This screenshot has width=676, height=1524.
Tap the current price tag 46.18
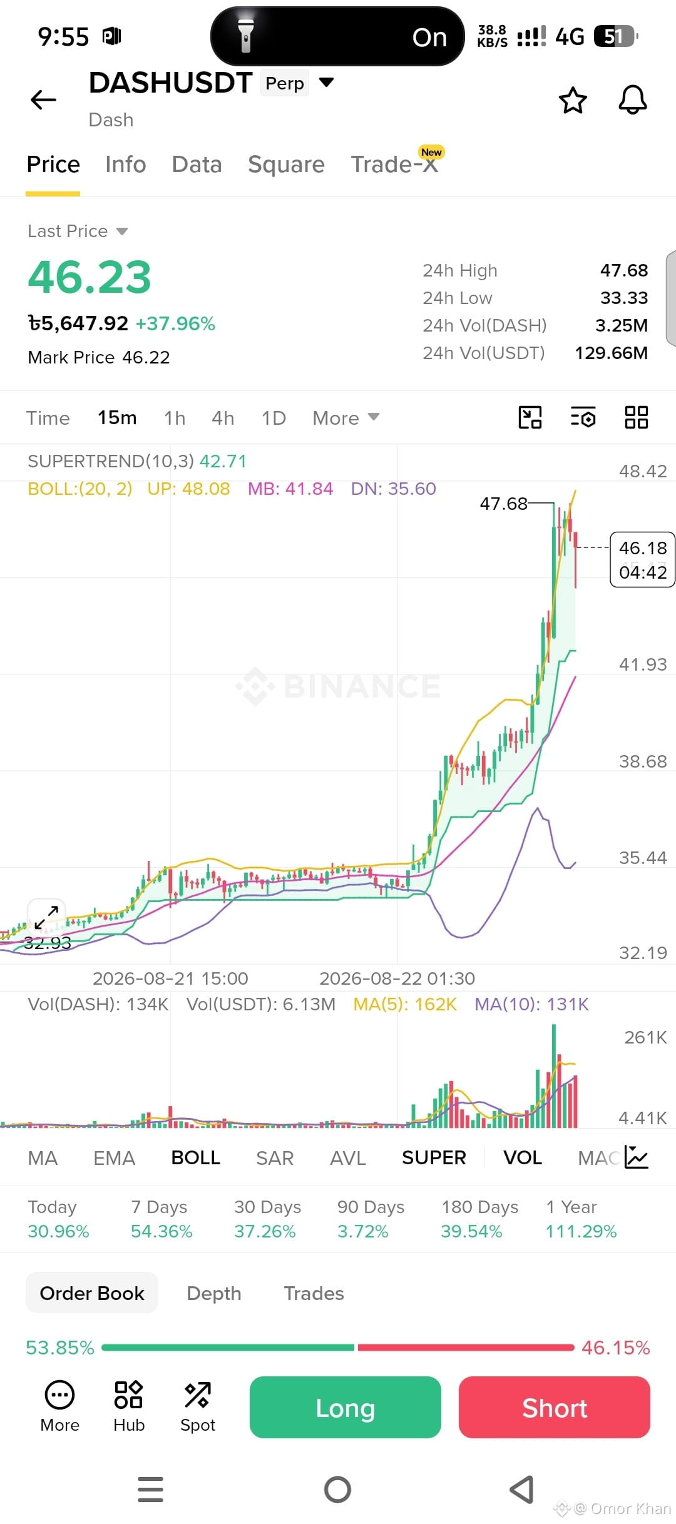642,559
